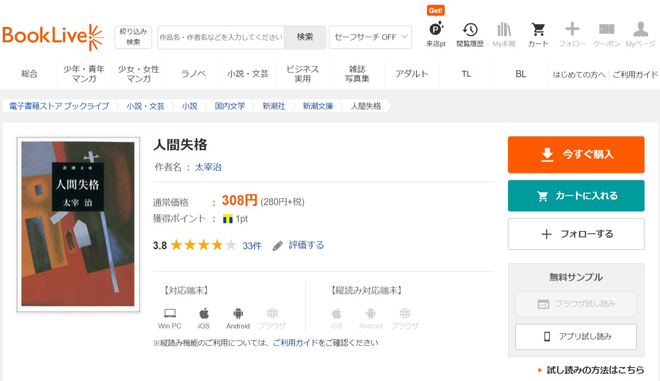
Task: Click the BookLive logo
Action: click(53, 37)
